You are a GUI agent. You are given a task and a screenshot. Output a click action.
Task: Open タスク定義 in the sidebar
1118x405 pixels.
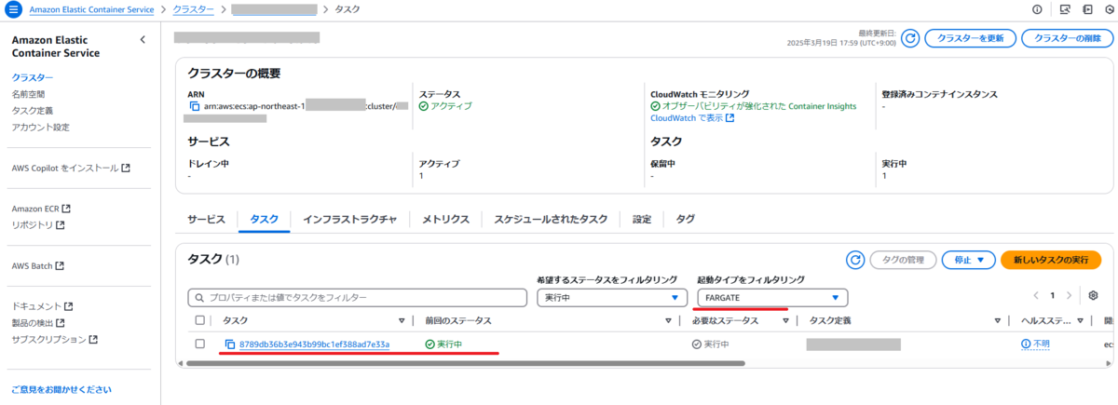(x=33, y=111)
